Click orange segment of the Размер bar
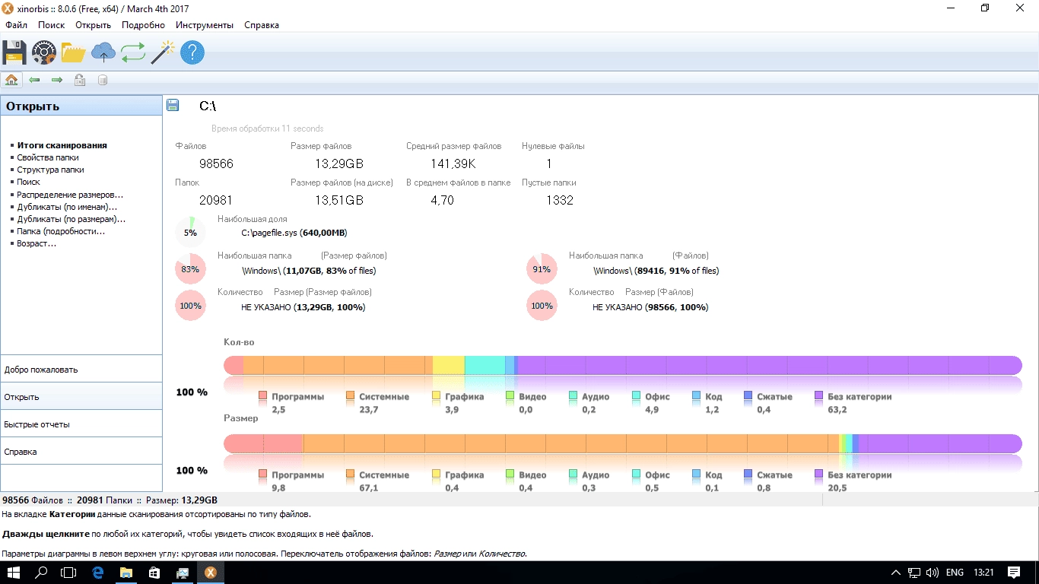 point(570,443)
